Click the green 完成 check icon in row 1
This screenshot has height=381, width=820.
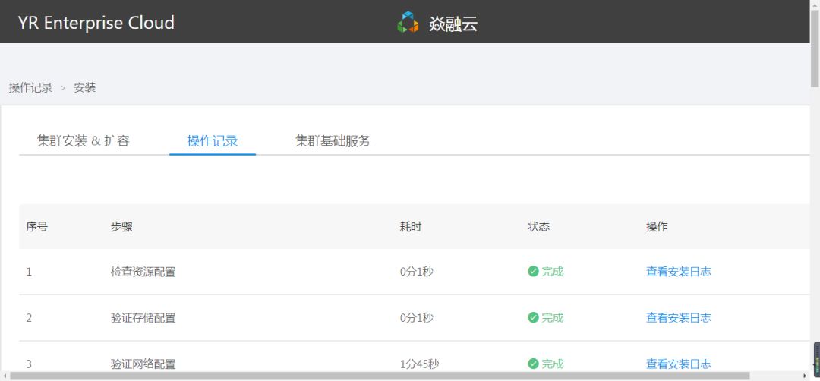533,272
